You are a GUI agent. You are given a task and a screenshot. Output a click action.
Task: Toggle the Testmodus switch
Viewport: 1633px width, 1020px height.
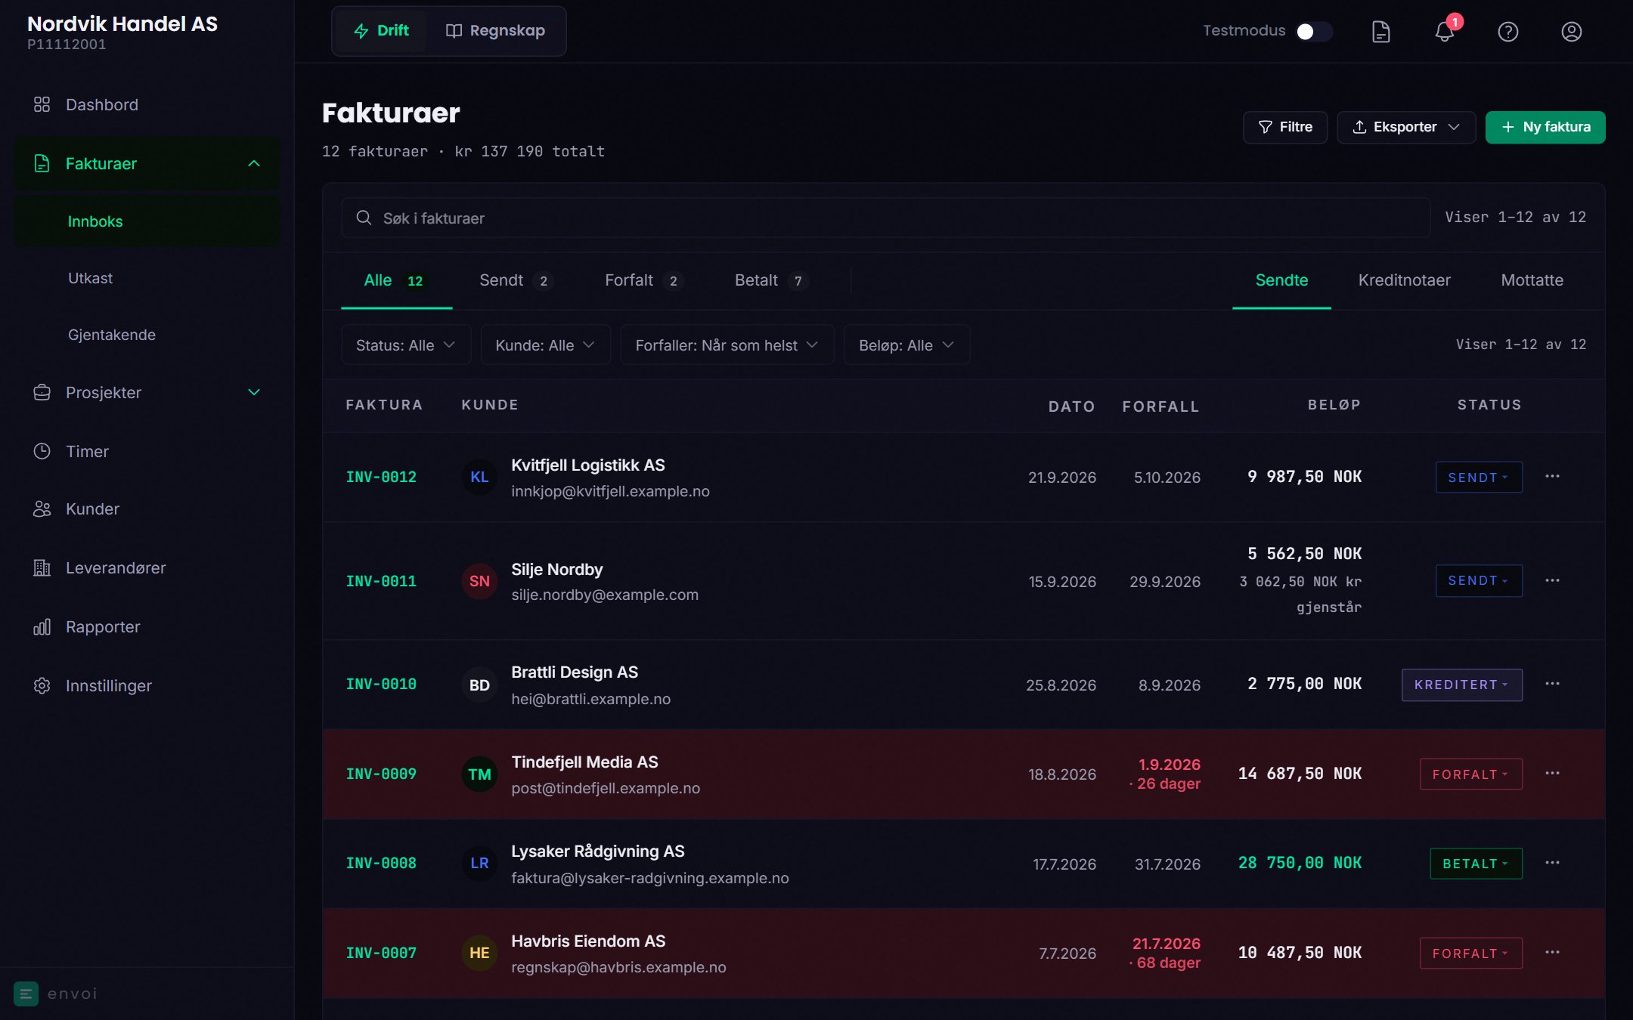[1314, 31]
